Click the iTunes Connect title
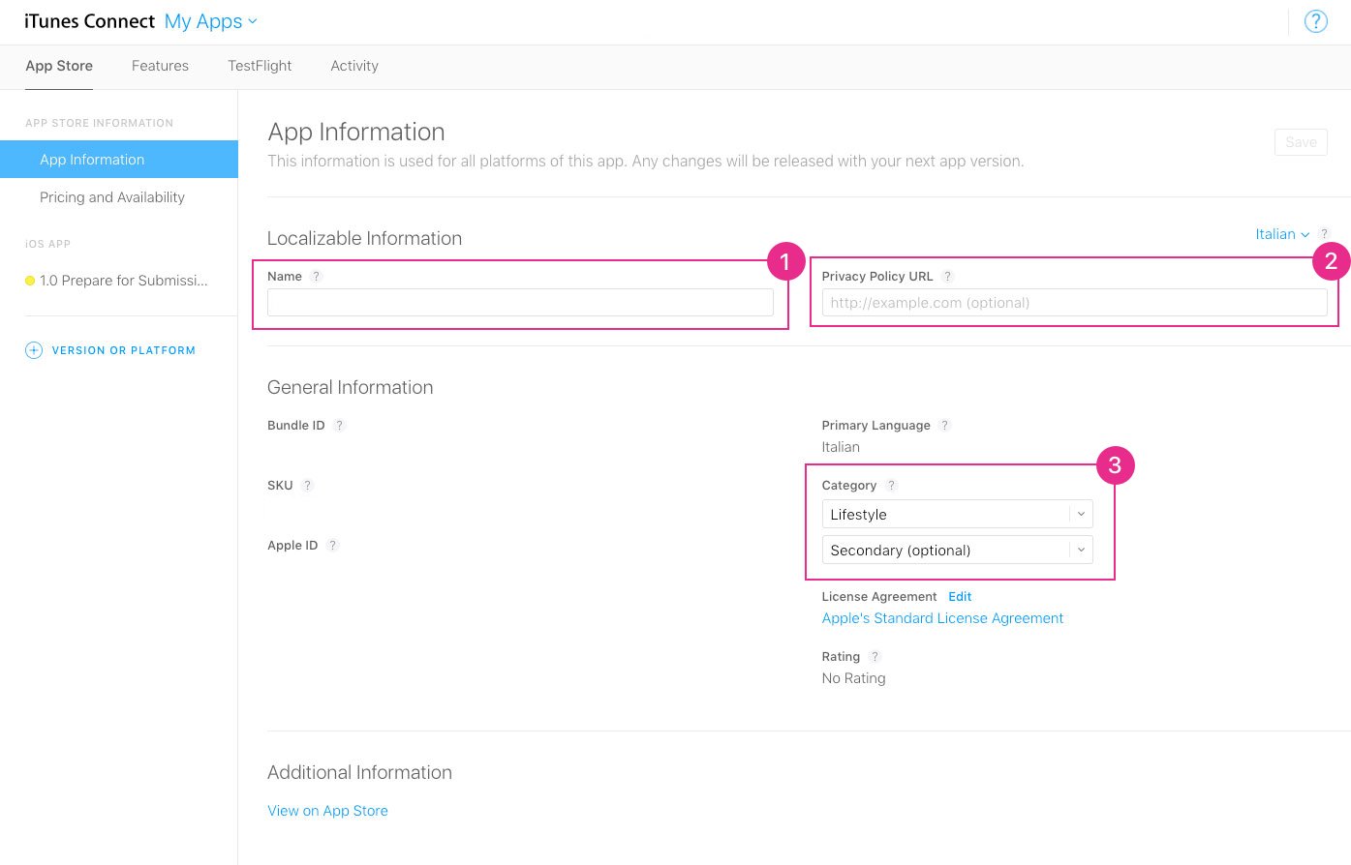1351x865 pixels. point(90,21)
